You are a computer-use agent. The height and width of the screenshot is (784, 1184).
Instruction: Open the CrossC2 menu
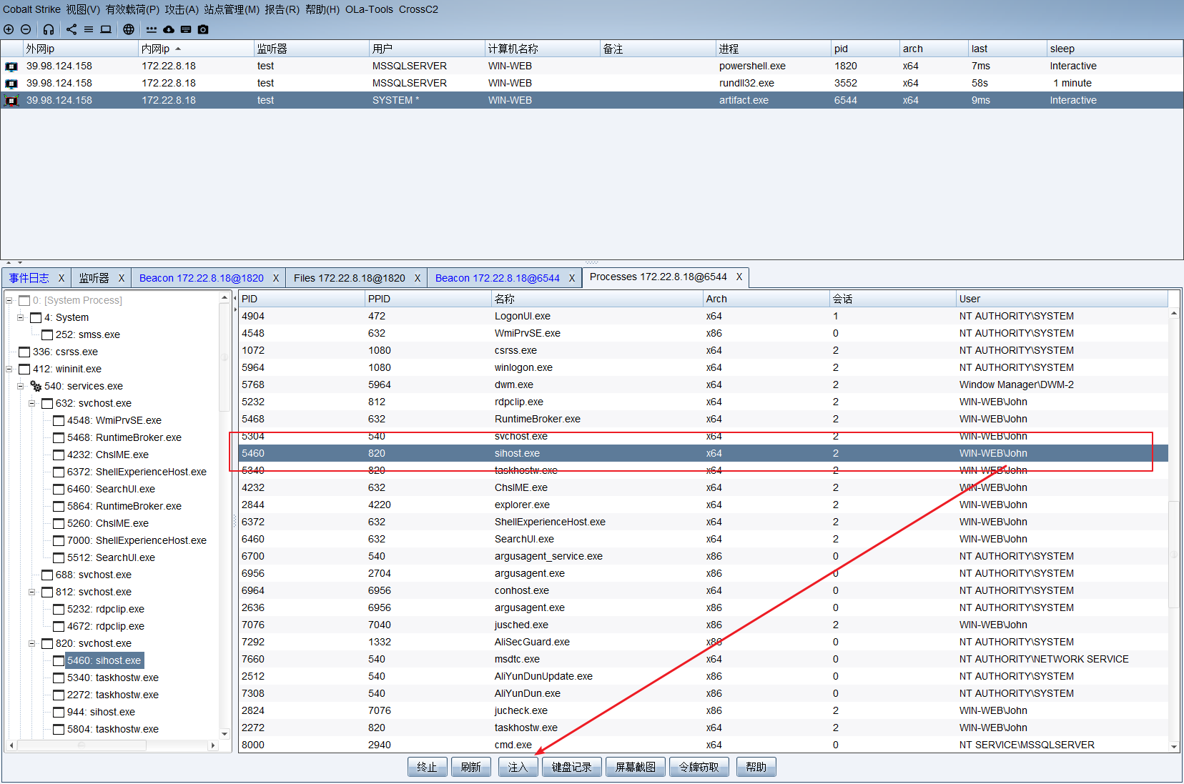coord(418,9)
